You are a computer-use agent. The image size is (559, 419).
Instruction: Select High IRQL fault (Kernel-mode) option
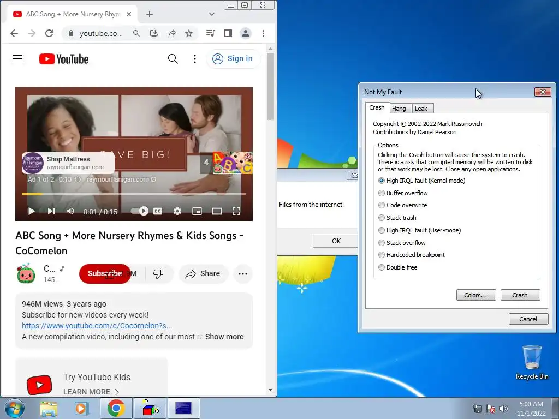[x=422, y=181]
